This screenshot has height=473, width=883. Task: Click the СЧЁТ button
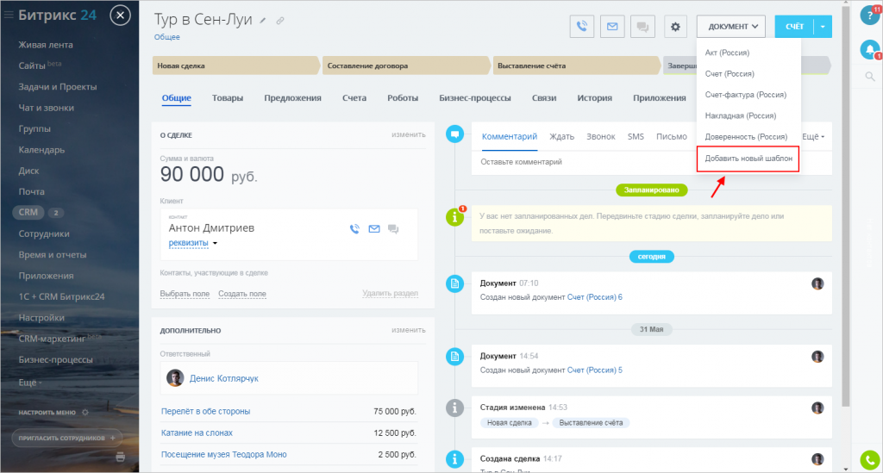pos(794,27)
